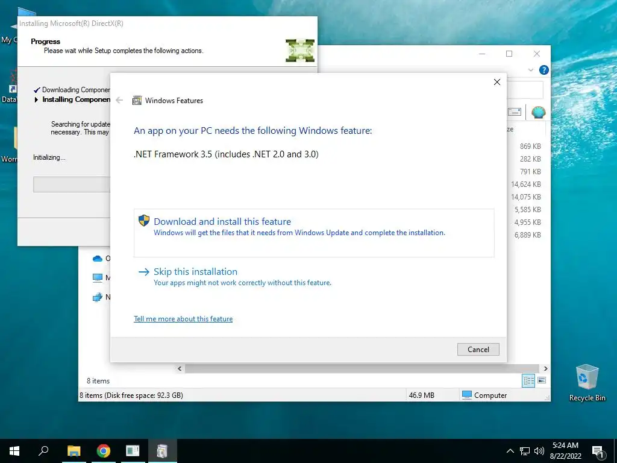Launch Google Chrome from the taskbar
This screenshot has width=617, height=463.
click(x=104, y=451)
